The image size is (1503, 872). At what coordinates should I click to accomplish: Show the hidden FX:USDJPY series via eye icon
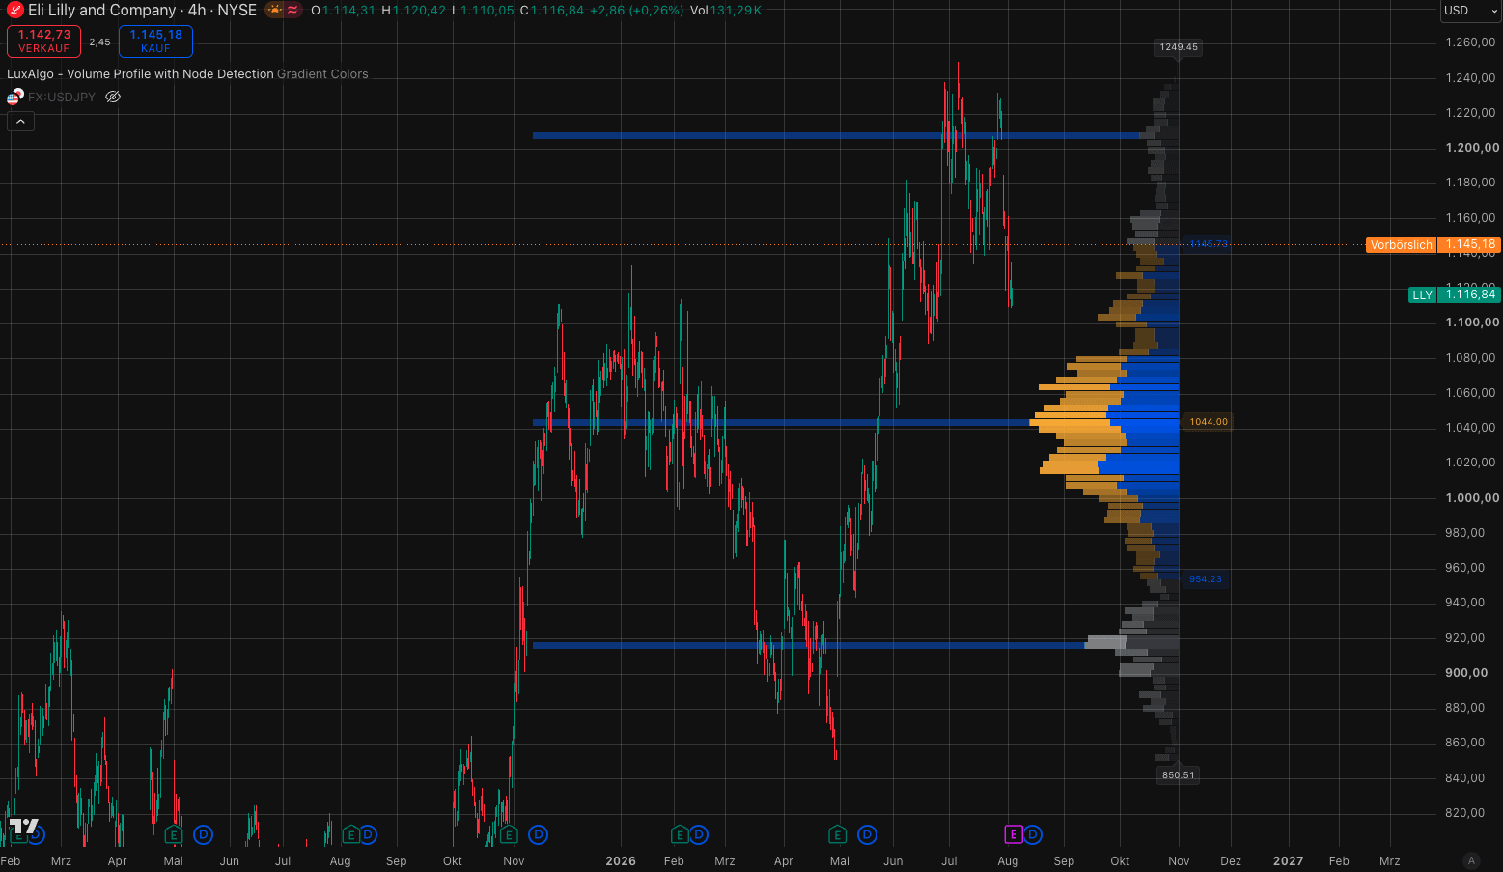113,97
